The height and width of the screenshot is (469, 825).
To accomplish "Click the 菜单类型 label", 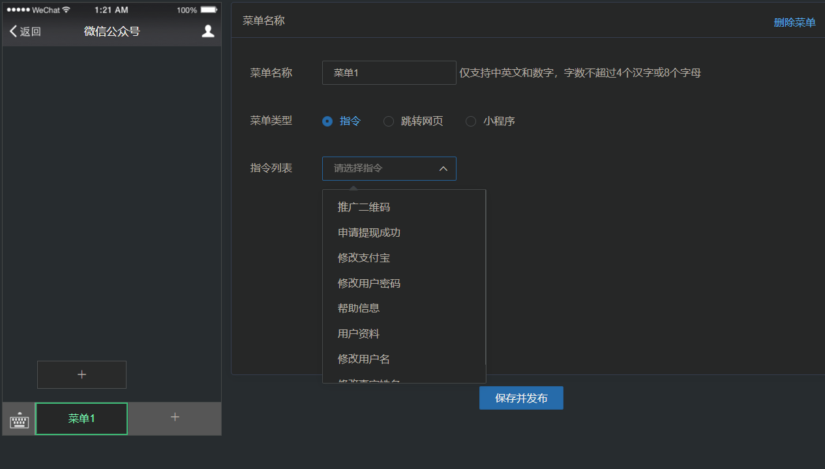I will coord(271,121).
